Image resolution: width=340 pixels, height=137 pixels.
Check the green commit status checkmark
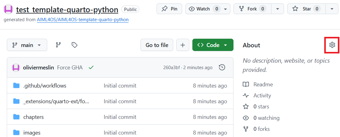coord(91,68)
